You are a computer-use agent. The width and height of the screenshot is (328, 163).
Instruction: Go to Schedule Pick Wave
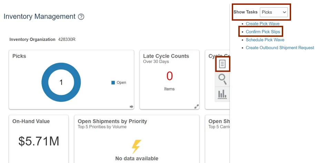click(265, 40)
